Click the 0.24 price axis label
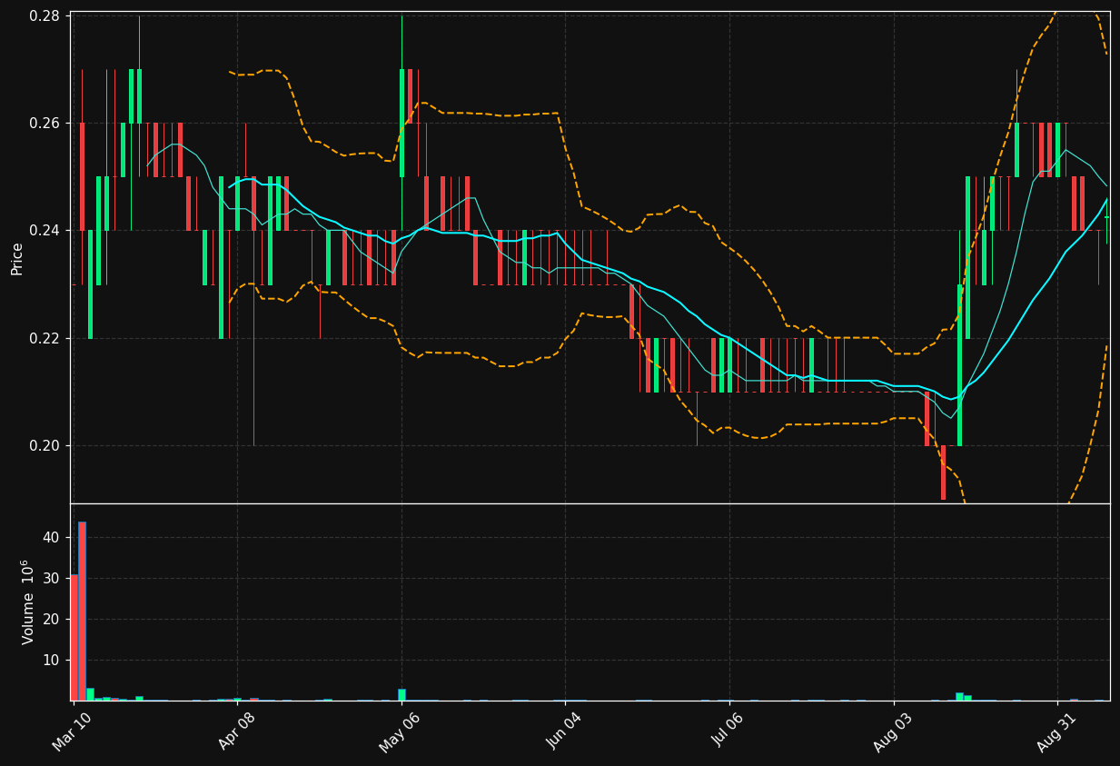 point(45,231)
